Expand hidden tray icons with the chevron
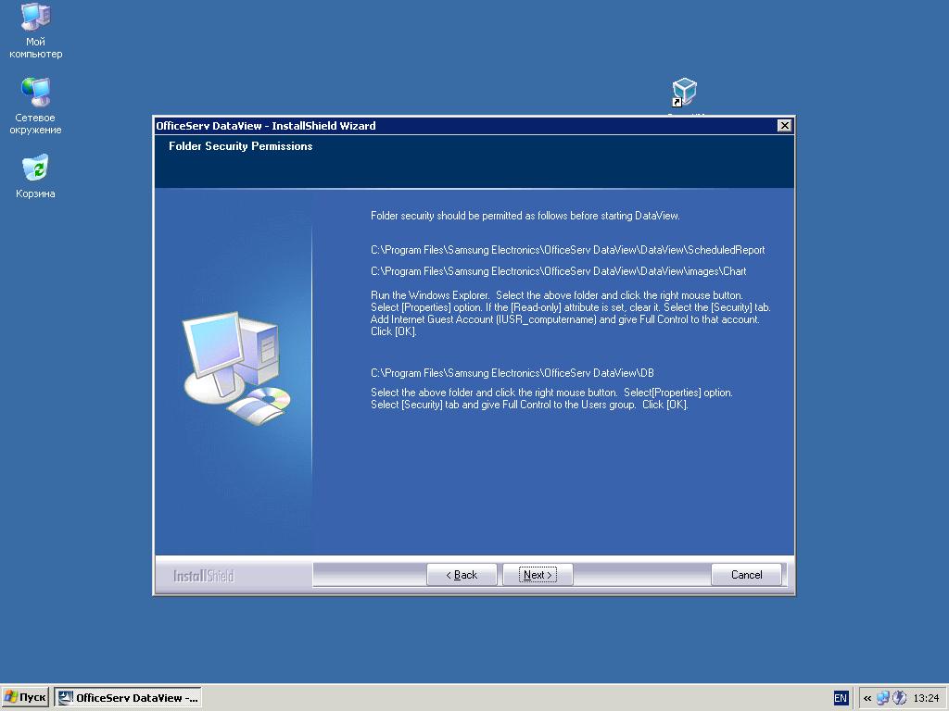Viewport: 949px width, 711px height. 867,698
